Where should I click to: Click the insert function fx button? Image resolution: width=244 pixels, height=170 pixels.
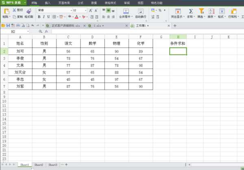46,32
